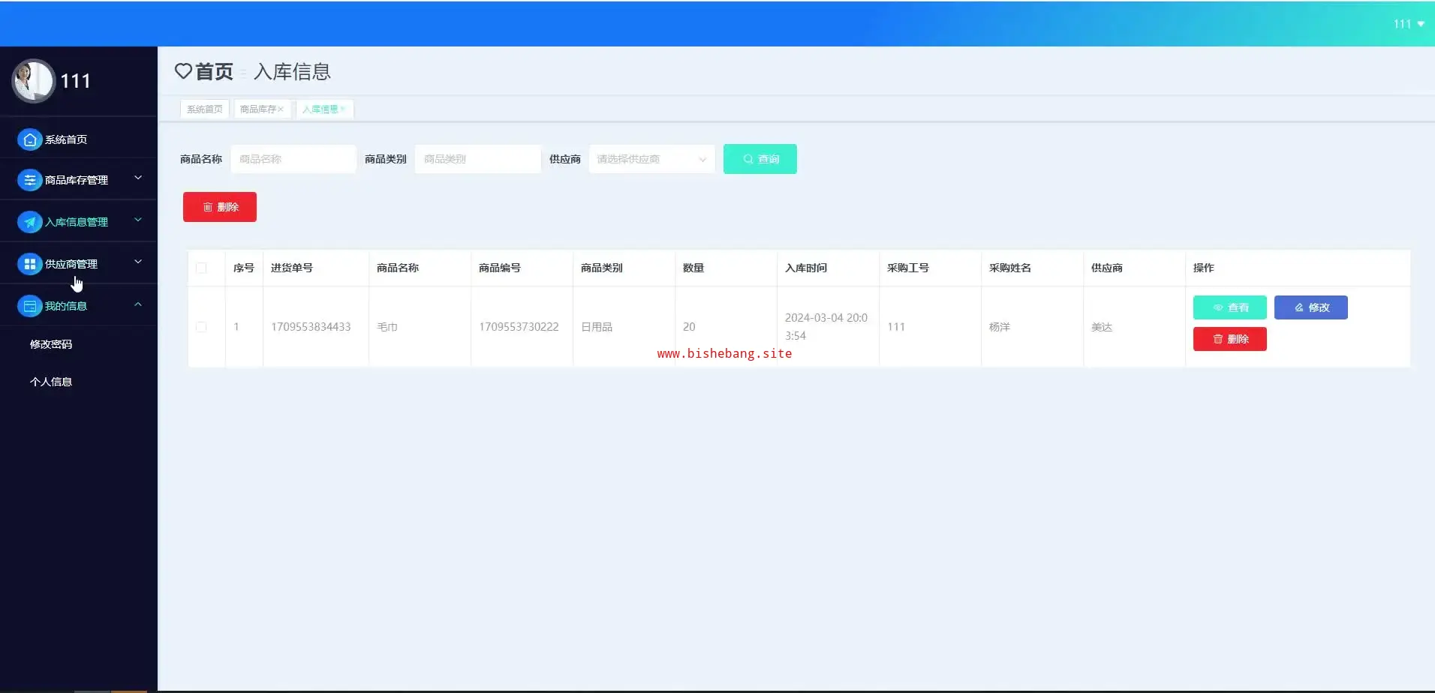Click 毛巾 product name cell
Viewport: 1435px width, 693px height.
387,327
